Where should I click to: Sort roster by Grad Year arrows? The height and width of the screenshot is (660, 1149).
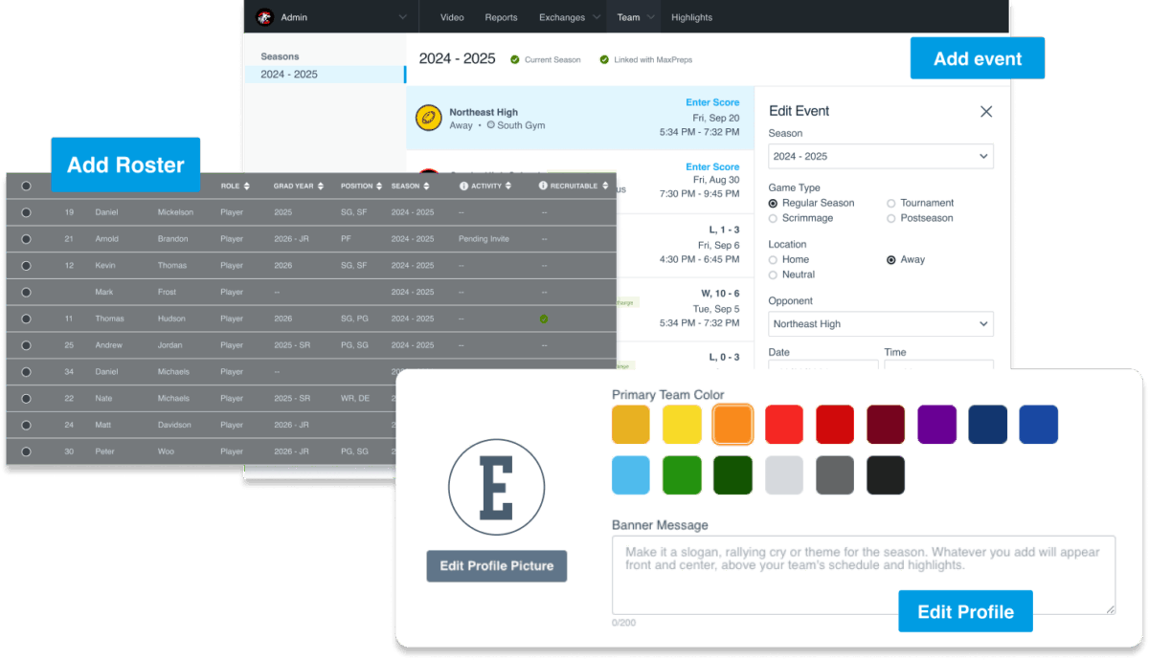click(321, 187)
